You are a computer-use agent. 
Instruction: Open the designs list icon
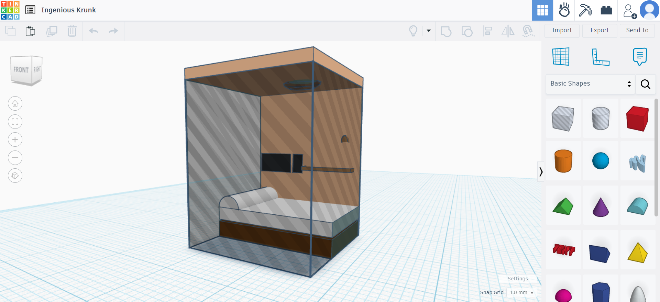click(30, 10)
